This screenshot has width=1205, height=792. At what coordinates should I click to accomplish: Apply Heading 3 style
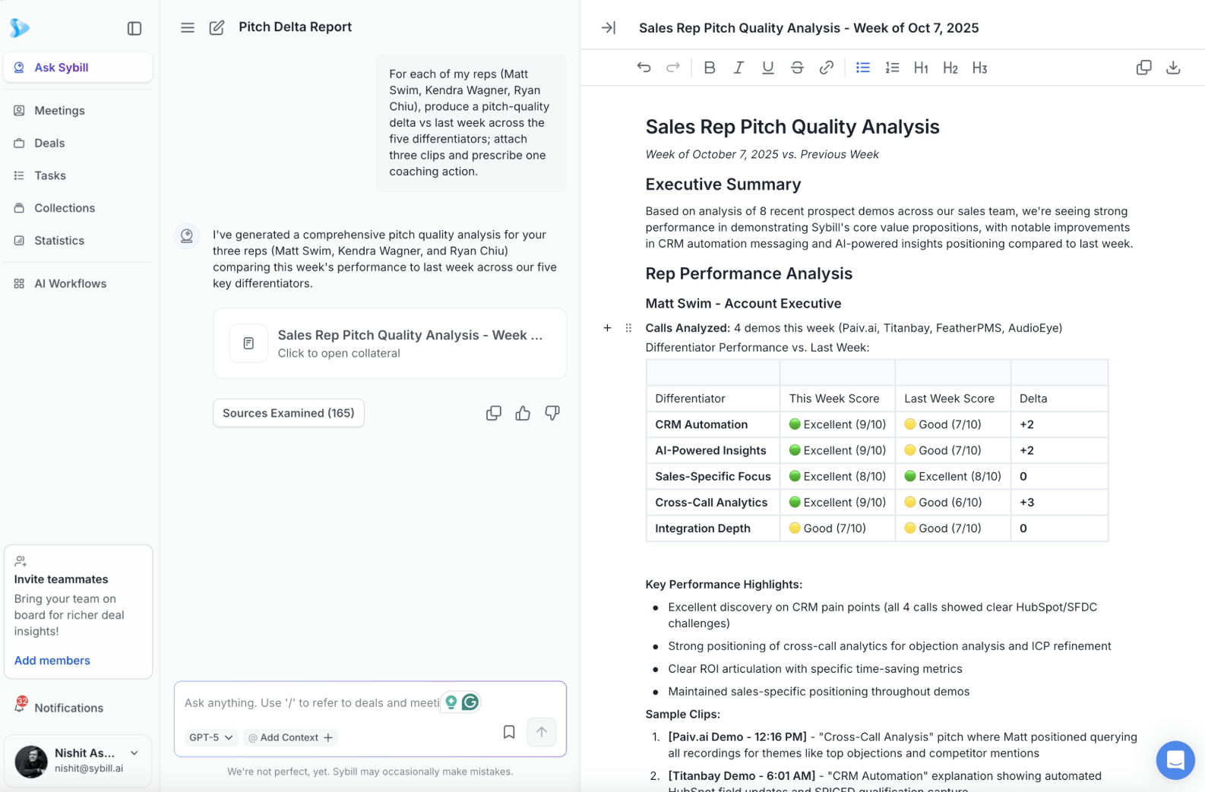(x=980, y=68)
